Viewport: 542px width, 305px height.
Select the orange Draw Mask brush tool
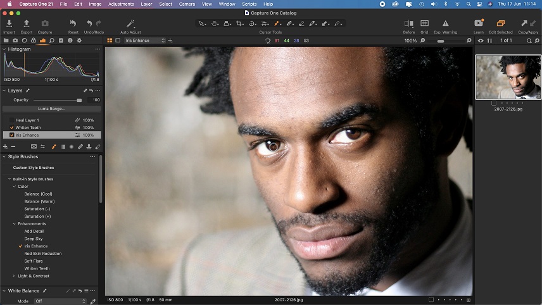[x=276, y=23]
